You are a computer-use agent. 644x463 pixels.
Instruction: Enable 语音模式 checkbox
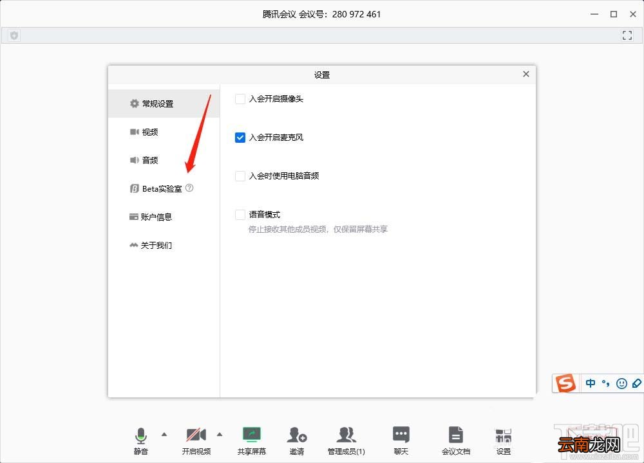pyautogui.click(x=240, y=215)
